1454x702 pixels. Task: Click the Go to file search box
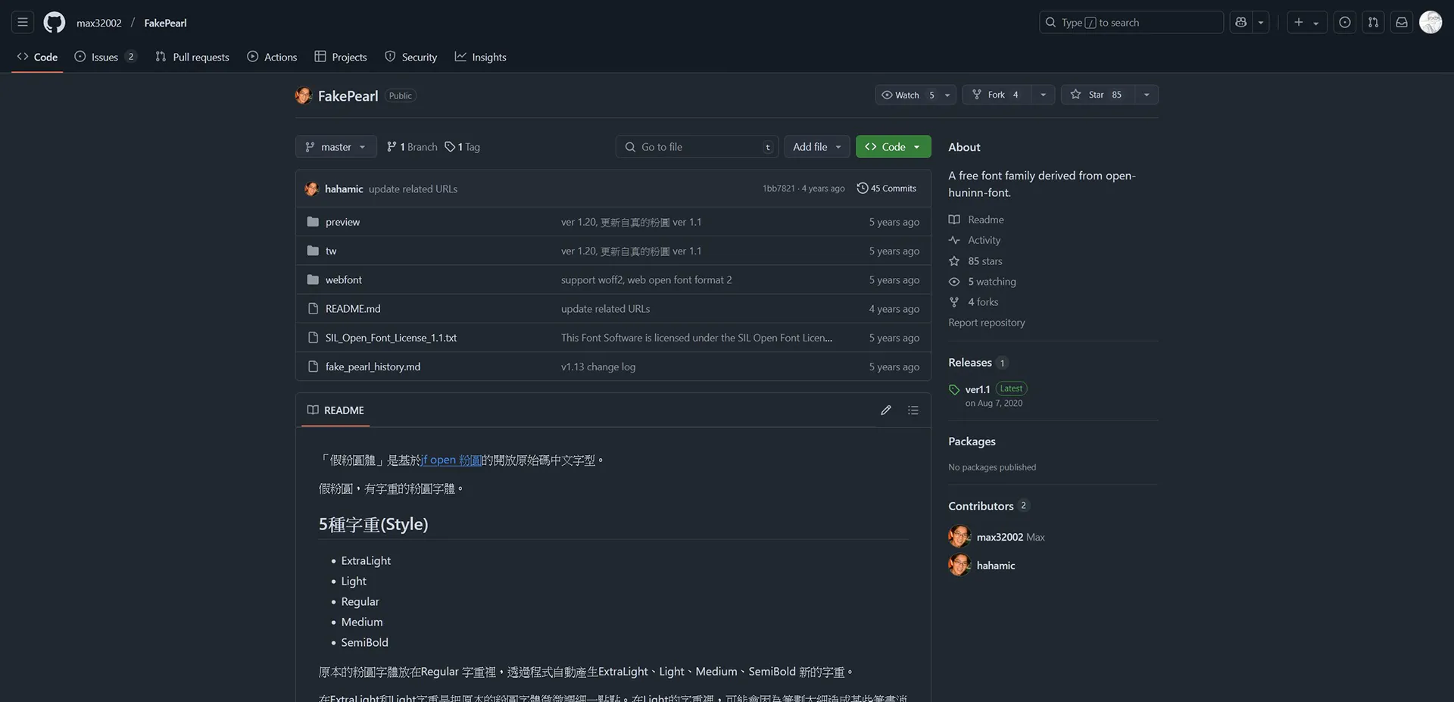[697, 147]
